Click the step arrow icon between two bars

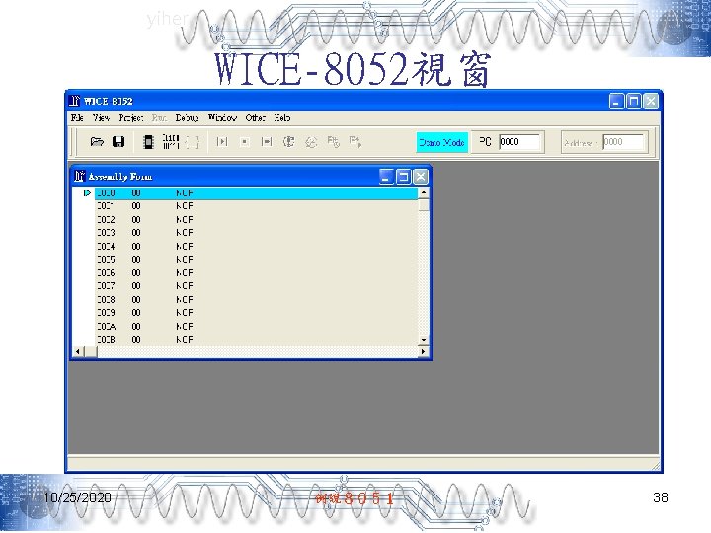[x=267, y=142]
